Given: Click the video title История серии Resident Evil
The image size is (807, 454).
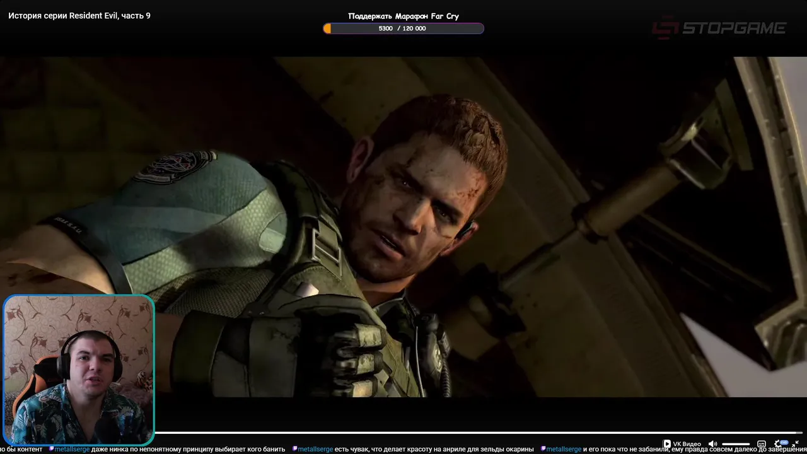Looking at the screenshot, I should pos(79,15).
